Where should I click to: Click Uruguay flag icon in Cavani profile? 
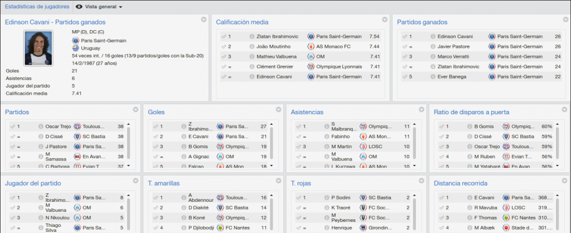pyautogui.click(x=76, y=48)
